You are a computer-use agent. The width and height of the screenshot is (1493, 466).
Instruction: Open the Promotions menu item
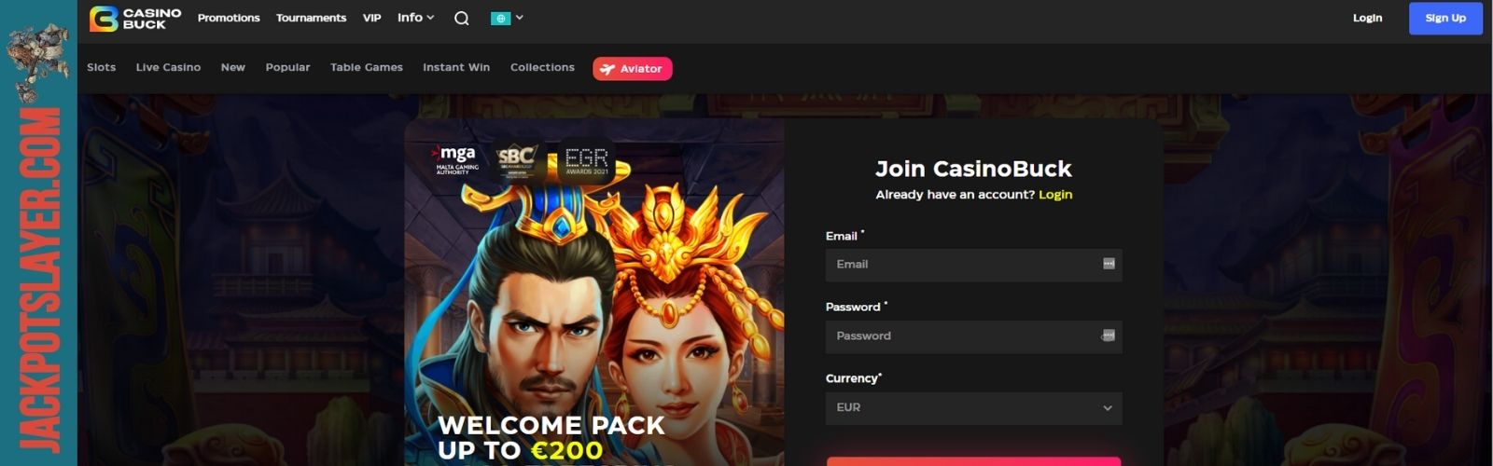[x=229, y=18]
